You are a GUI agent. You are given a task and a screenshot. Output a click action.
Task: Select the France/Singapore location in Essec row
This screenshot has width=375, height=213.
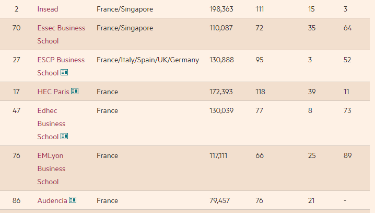(x=125, y=28)
